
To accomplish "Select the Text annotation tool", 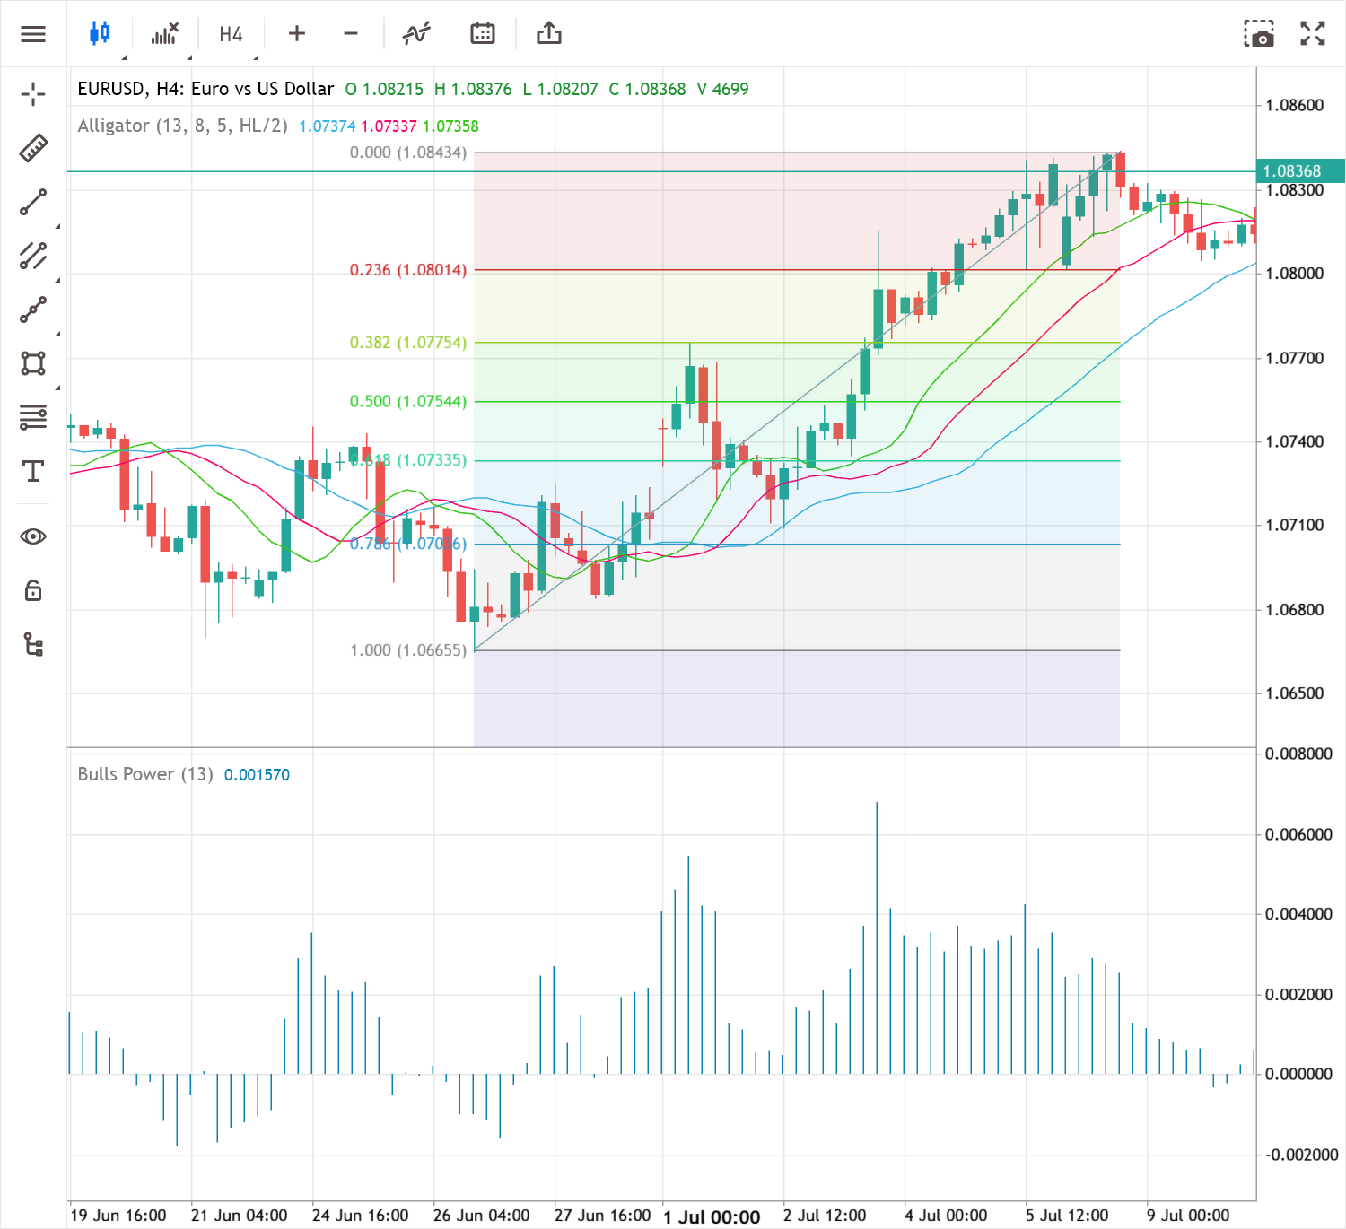I will [33, 473].
